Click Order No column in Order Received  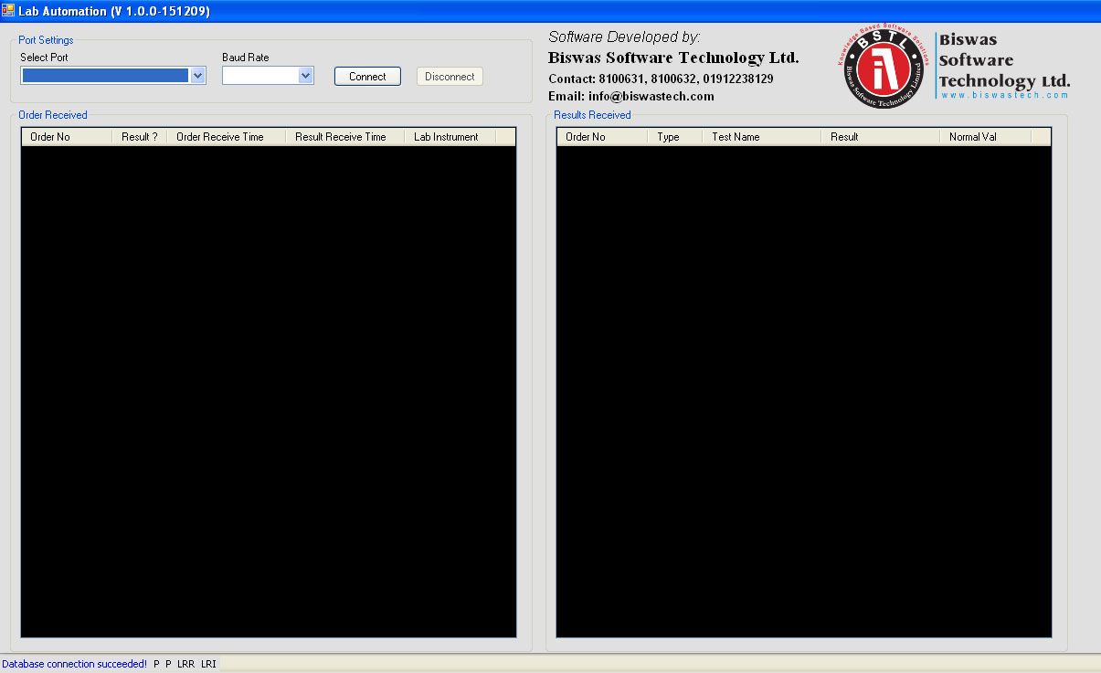coord(67,137)
